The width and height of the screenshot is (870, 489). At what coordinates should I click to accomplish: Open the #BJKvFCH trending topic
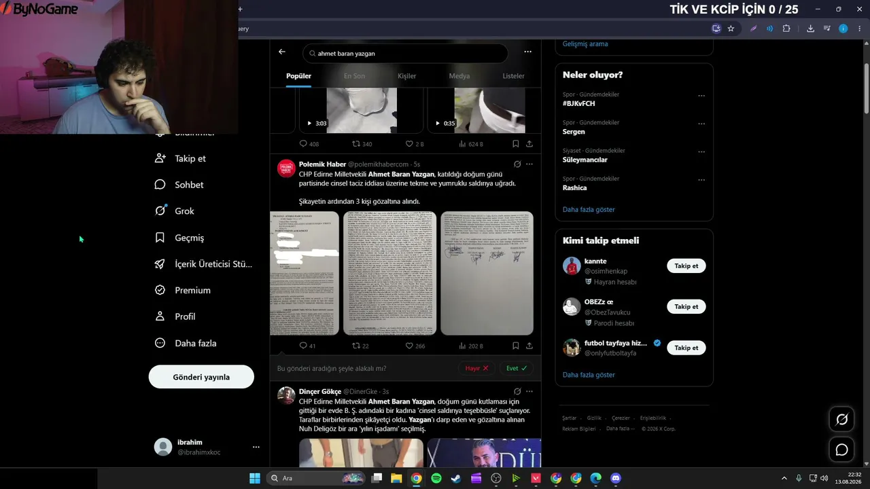coord(579,103)
